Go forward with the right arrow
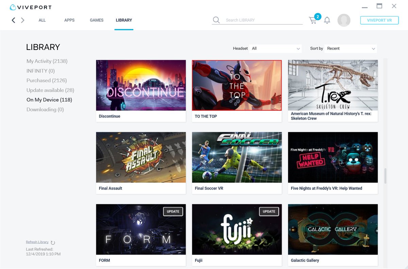 coord(23,20)
